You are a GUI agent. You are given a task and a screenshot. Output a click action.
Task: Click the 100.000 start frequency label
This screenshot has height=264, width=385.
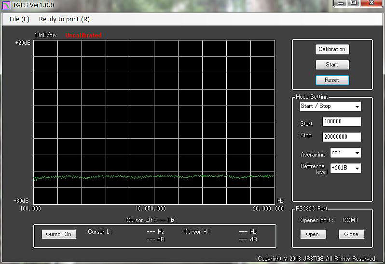pos(30,209)
